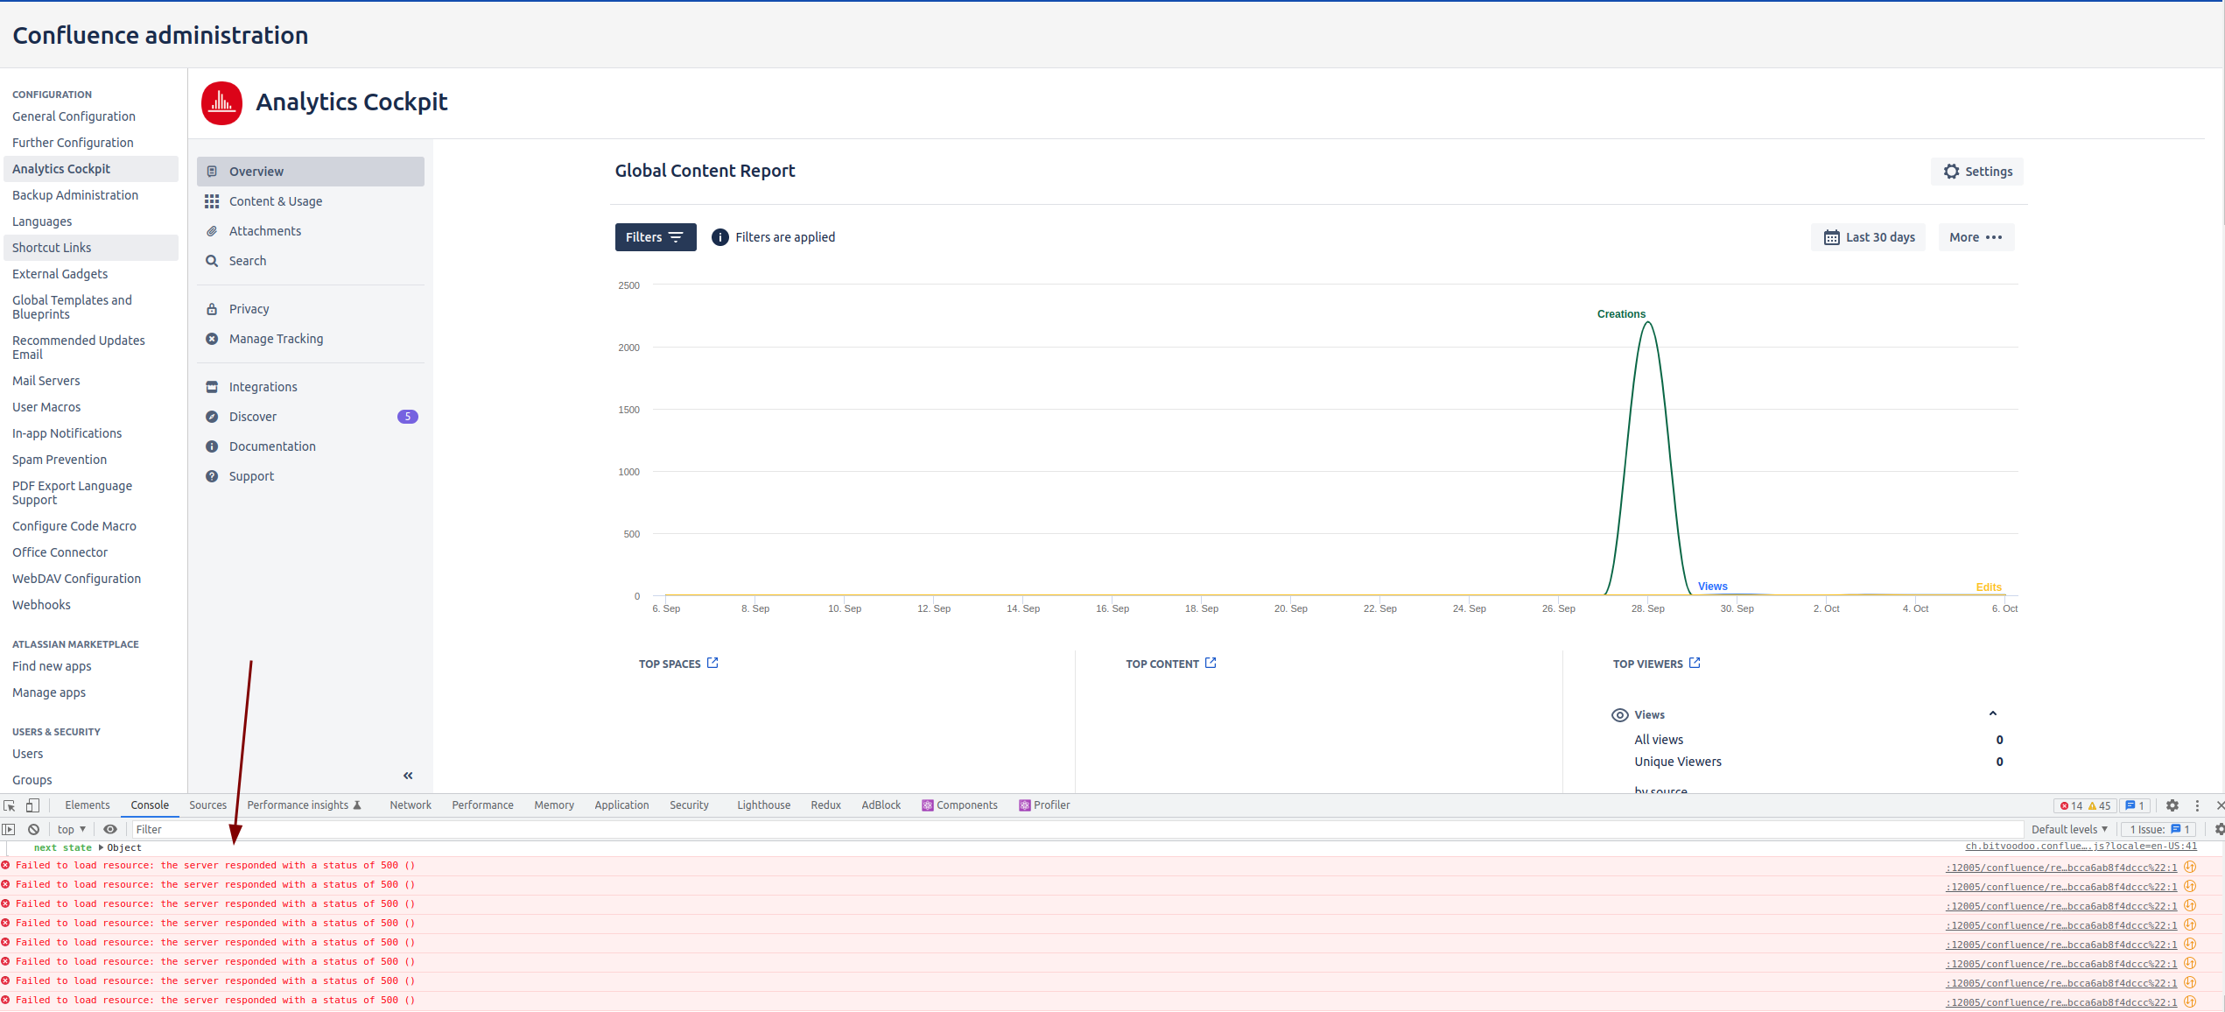Click the red Analytics Cockpit logo
The image size is (2225, 1012).
(221, 103)
